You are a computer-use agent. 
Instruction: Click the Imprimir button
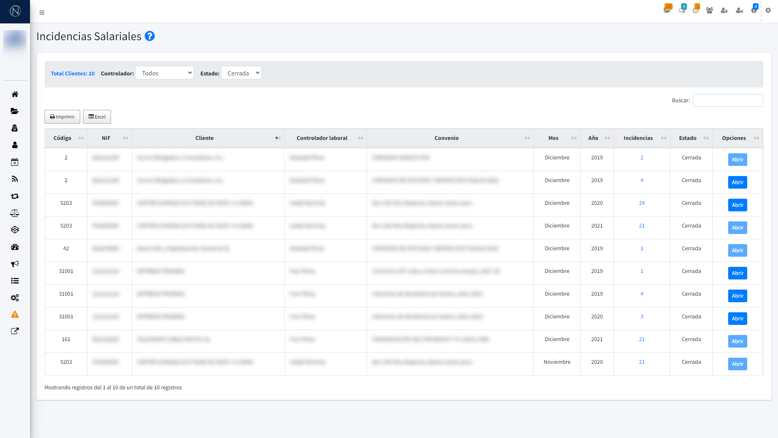coord(62,117)
